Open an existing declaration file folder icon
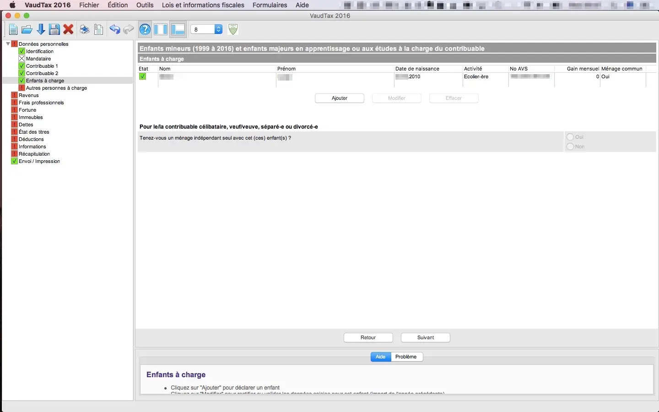The width and height of the screenshot is (659, 412). pos(27,30)
